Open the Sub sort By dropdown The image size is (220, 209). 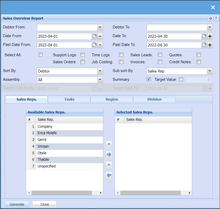point(210,71)
